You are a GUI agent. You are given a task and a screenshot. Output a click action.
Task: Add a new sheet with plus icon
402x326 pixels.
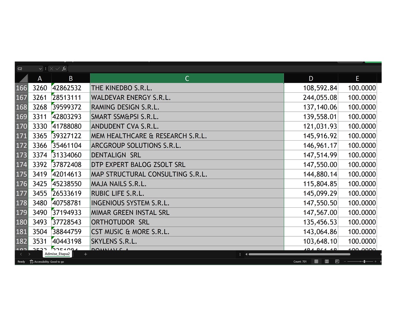[x=86, y=254]
